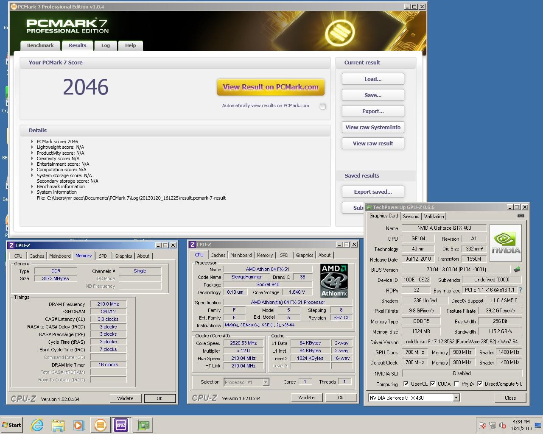Switch to PCMark 7 taskbar icon

pos(100,425)
